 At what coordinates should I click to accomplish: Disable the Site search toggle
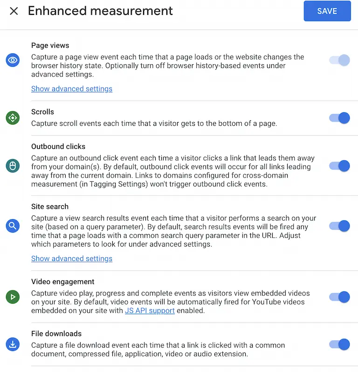click(339, 226)
